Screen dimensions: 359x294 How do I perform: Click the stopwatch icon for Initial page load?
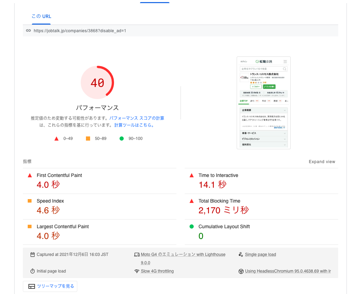[x=33, y=271]
